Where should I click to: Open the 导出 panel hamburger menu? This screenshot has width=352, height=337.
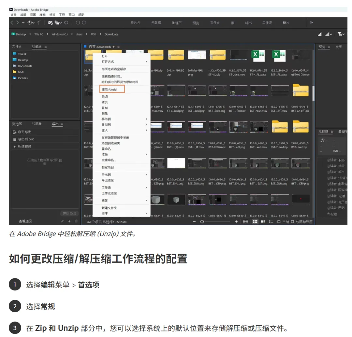click(x=62, y=124)
